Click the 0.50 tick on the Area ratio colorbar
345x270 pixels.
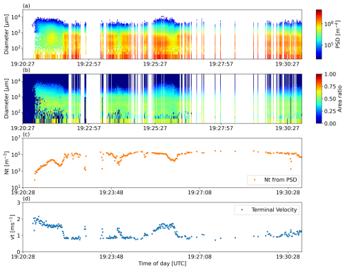(330, 99)
